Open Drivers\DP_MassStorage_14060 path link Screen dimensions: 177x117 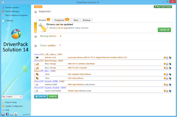coord(49,61)
